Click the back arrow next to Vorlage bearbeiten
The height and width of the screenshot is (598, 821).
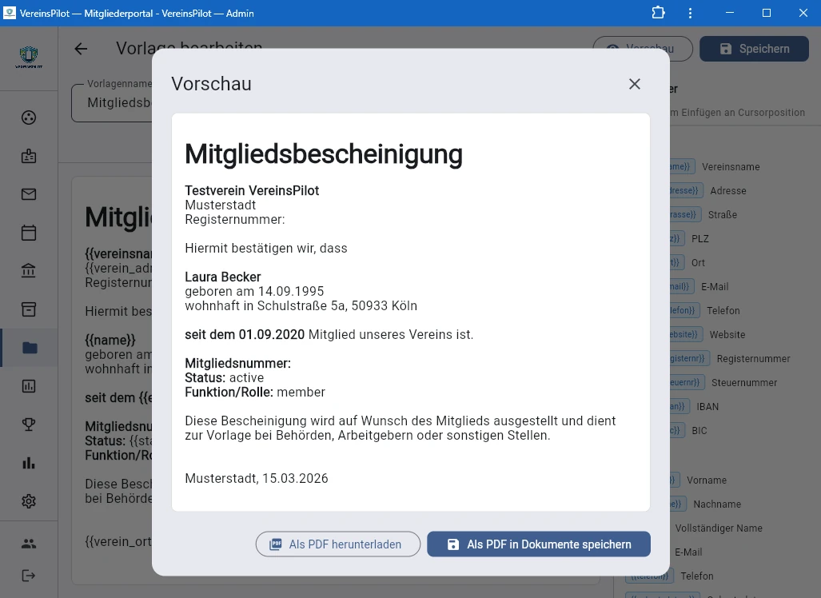tap(80, 49)
